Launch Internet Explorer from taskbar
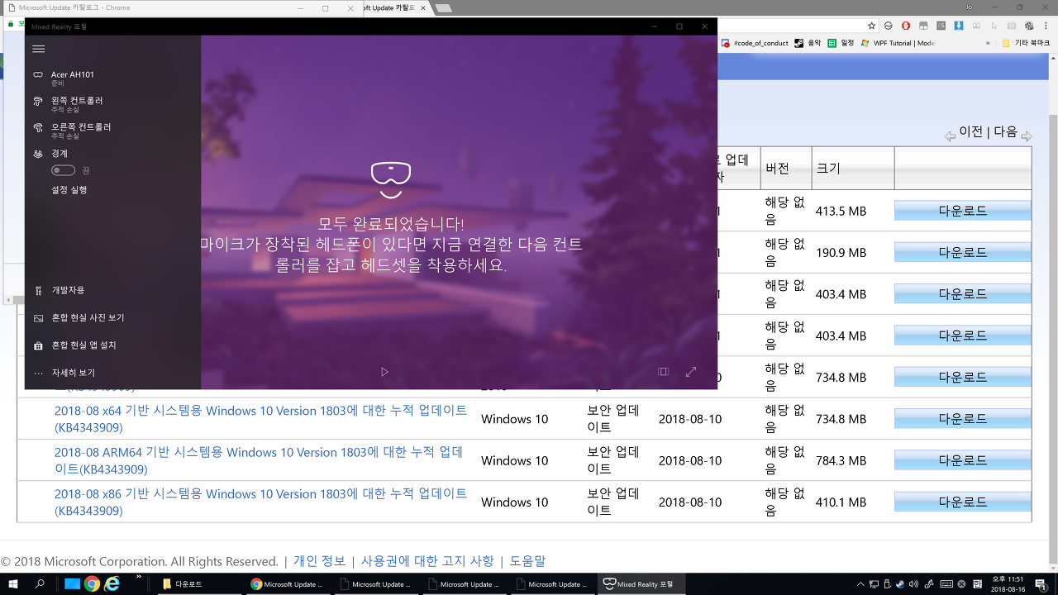The image size is (1058, 595). point(112,583)
